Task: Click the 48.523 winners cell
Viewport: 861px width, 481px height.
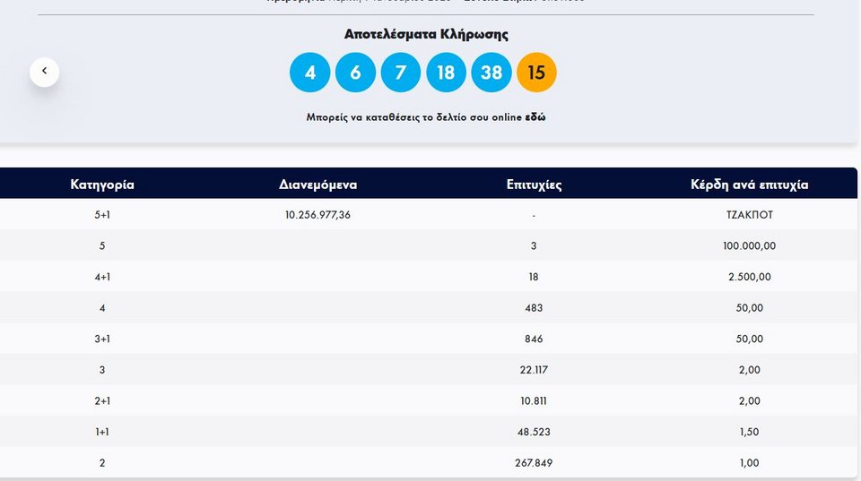Action: [x=534, y=432]
